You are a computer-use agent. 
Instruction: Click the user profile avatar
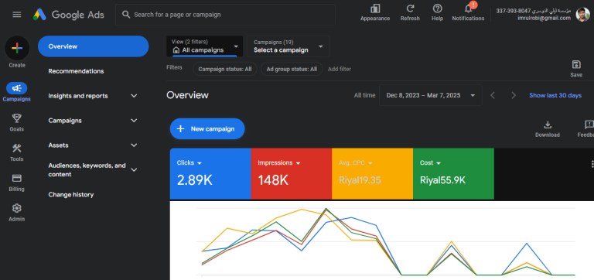click(582, 15)
